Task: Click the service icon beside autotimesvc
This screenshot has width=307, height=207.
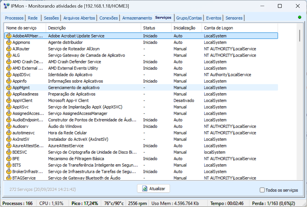Action: 9,133
